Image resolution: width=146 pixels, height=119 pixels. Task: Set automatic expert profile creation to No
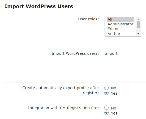point(106,88)
